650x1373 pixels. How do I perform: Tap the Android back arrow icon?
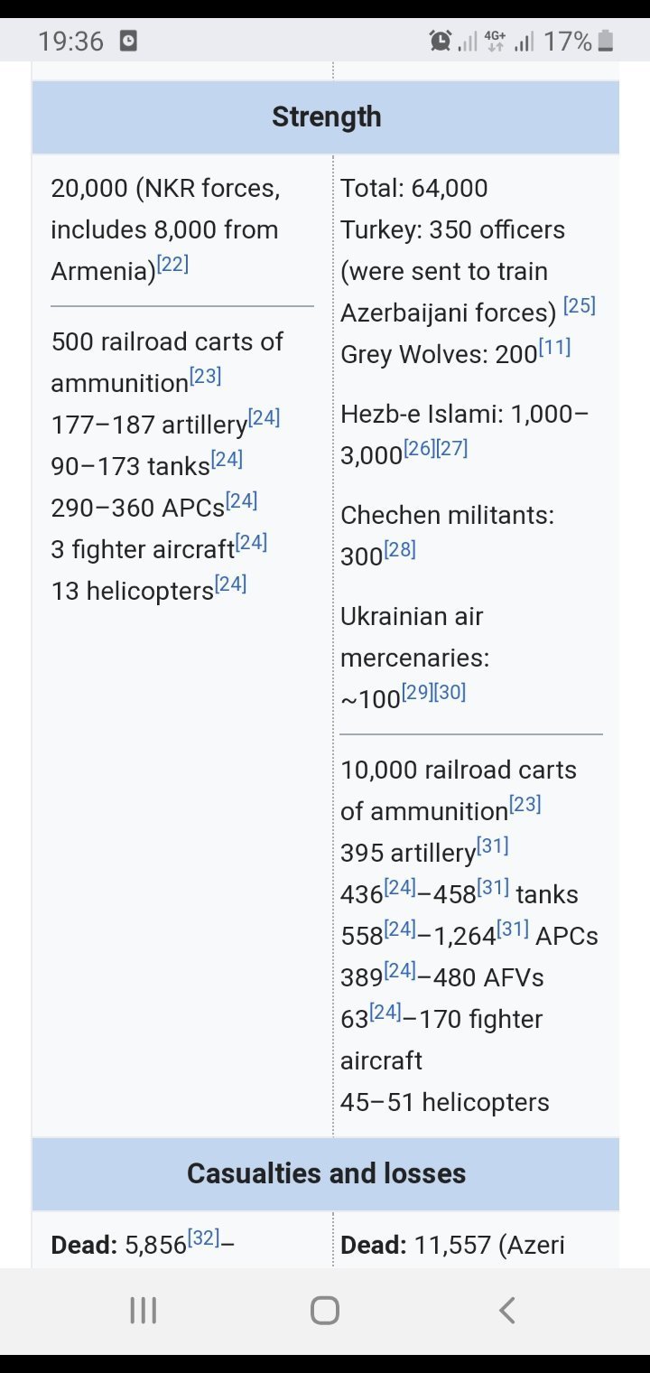(x=507, y=1310)
